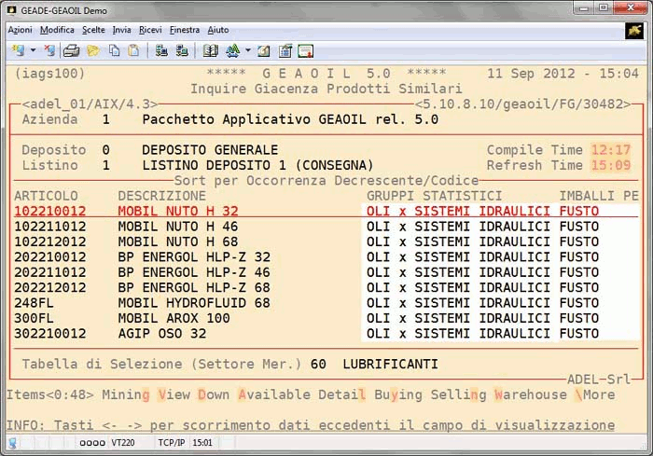Select the Warehouse command in bottom menu

pos(530,394)
